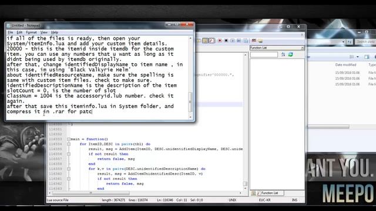This screenshot has width=376, height=211.
Task: Select the third 15/09/2016 01:06 file row
Action: [x=347, y=84]
